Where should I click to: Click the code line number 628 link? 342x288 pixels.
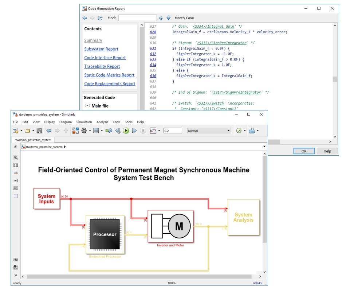(x=153, y=32)
